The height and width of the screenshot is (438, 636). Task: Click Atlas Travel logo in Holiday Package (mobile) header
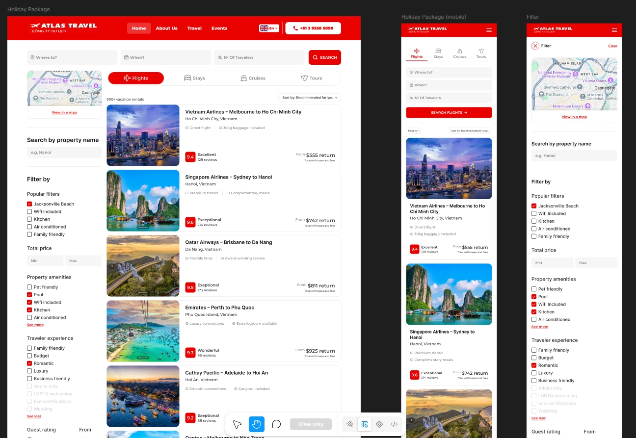[x=427, y=29]
